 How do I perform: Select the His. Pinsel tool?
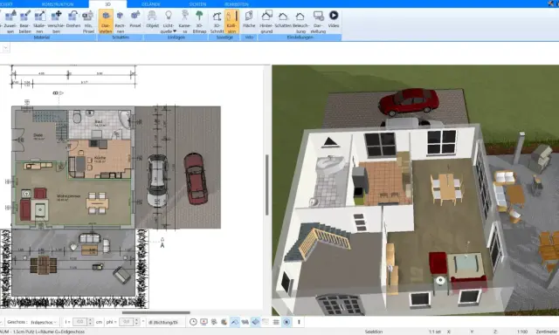88,22
